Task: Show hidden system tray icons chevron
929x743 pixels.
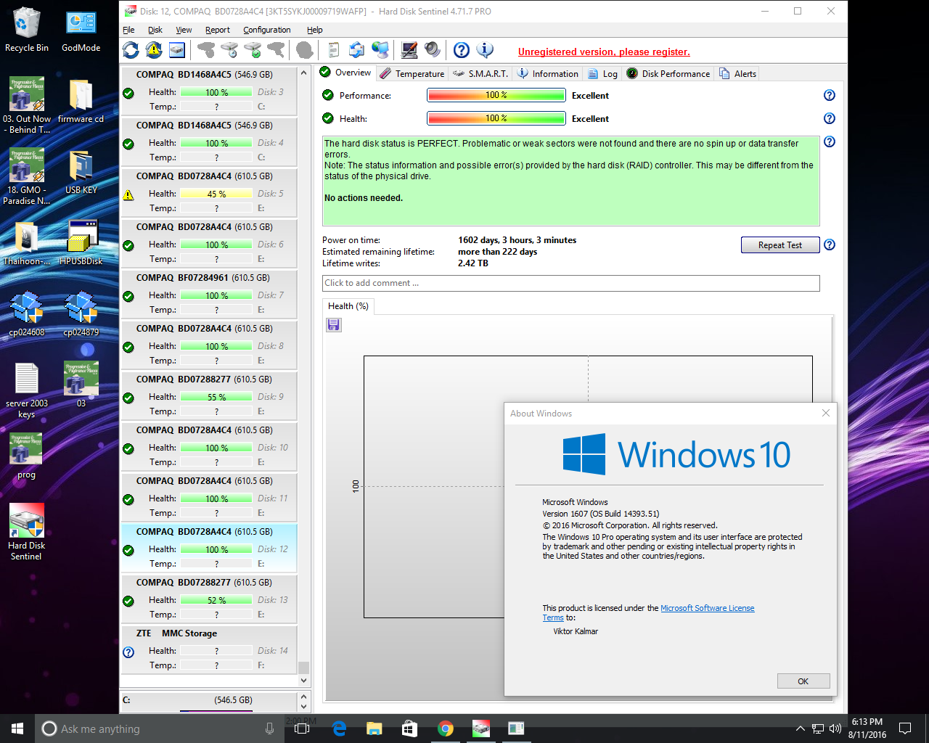Action: (800, 728)
